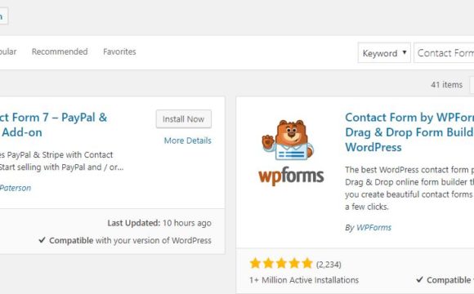Click the fifth gold rating star
474x294 pixels.
307,263
